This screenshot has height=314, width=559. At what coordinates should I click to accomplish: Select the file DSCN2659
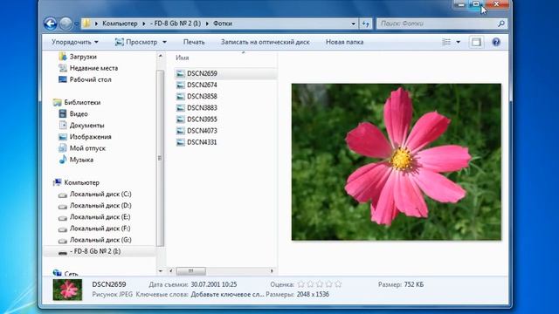(x=202, y=73)
